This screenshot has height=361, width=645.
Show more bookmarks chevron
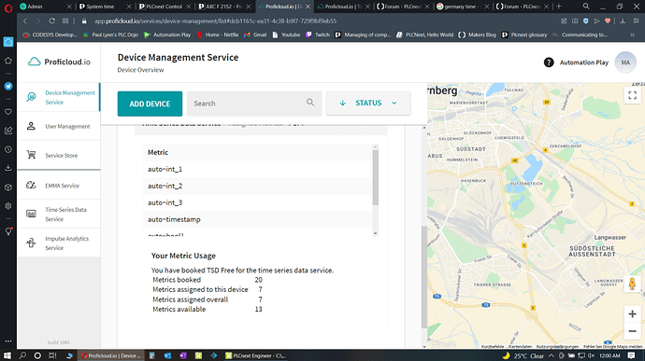pyautogui.click(x=632, y=35)
